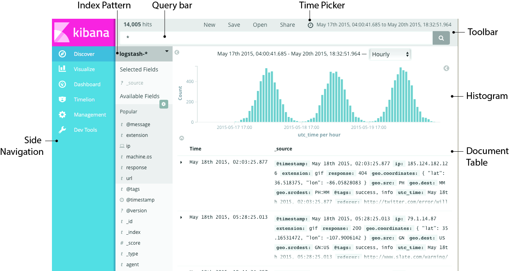This screenshot has height=271, width=511.
Task: Click the arrow at histogram's right edge
Action: point(446,68)
